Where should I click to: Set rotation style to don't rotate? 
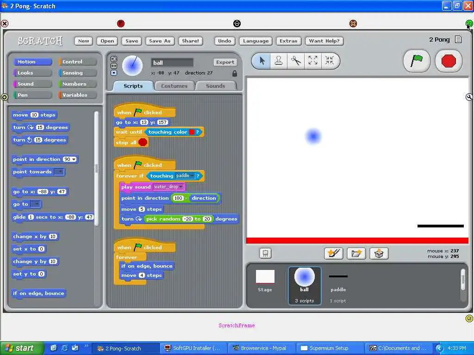tap(114, 73)
